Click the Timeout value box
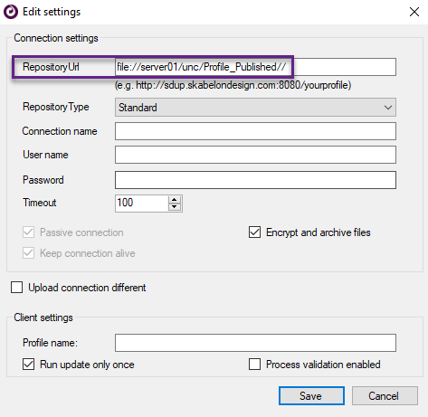Image resolution: width=428 pixels, height=417 pixels. 141,204
